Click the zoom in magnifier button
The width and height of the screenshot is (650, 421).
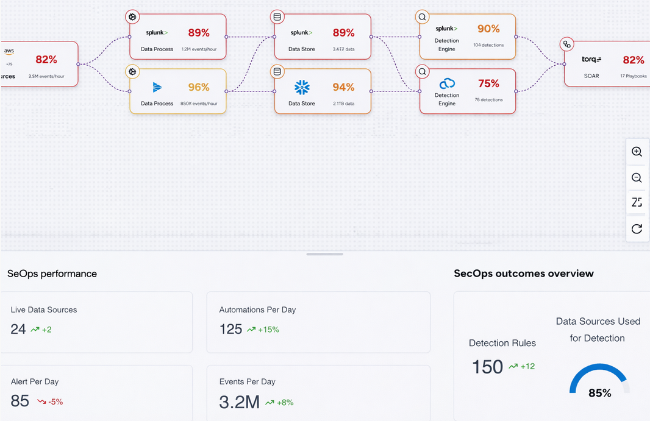tap(637, 152)
